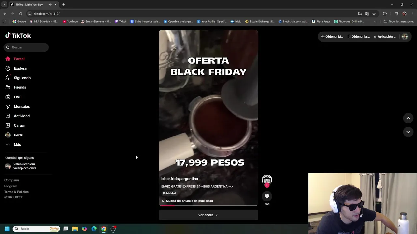Open blackfriday.argentina username link
This screenshot has width=417, height=234.
click(x=180, y=179)
